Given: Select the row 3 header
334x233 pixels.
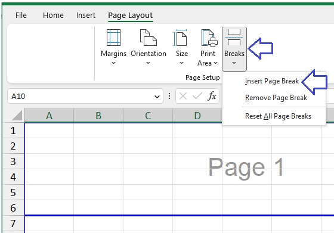Looking at the screenshot, I should click(13, 161).
